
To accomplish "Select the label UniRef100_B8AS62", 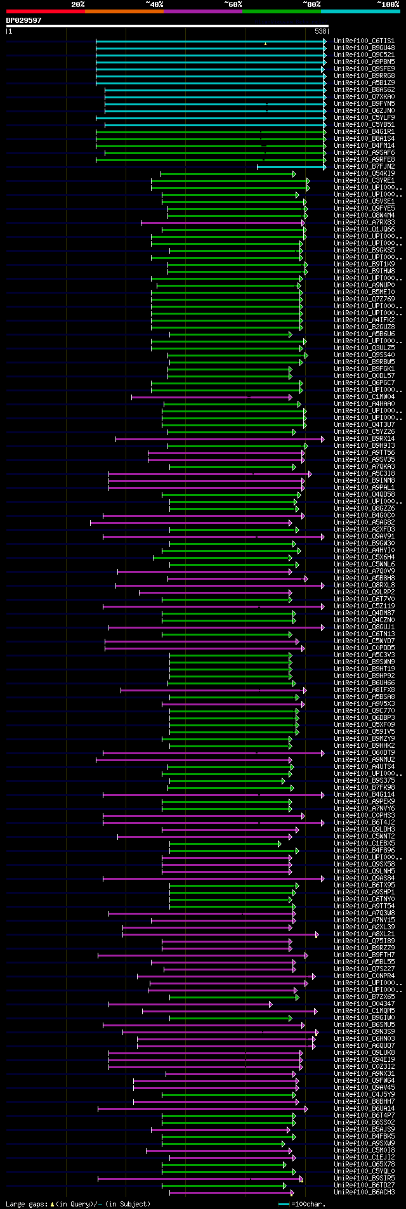I will (364, 90).
